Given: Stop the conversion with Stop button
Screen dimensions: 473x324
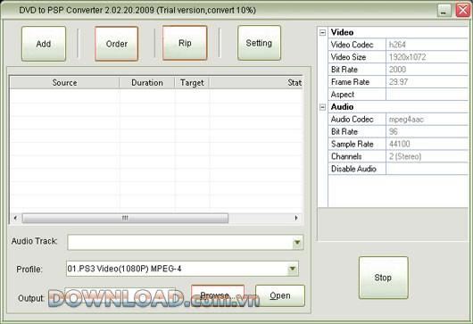Looking at the screenshot, I should (x=383, y=278).
